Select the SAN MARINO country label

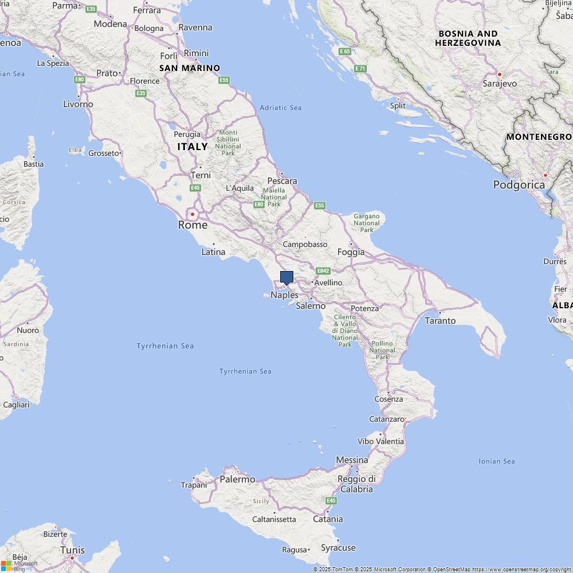coord(190,68)
